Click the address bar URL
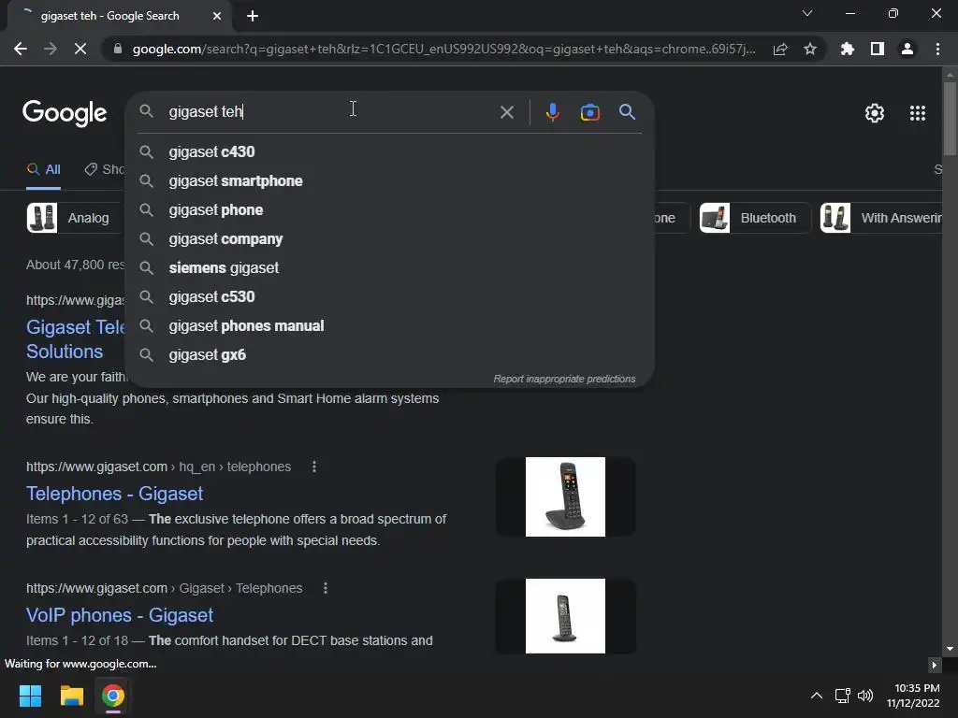Image resolution: width=958 pixels, height=718 pixels. coord(444,49)
